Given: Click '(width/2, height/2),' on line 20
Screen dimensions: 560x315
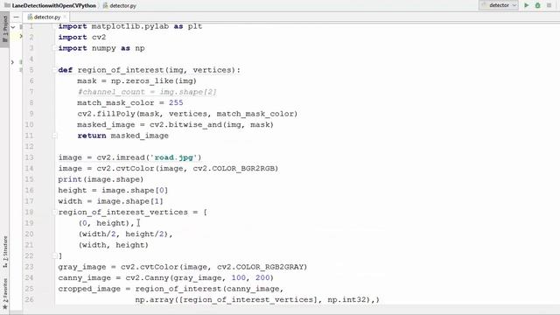Looking at the screenshot, I should pyautogui.click(x=125, y=234).
